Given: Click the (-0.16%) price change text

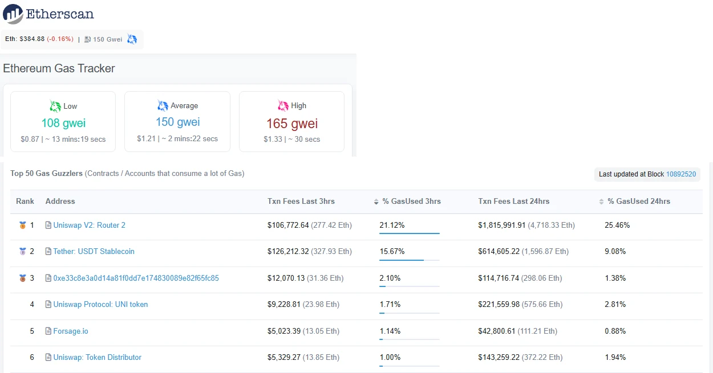Looking at the screenshot, I should click(x=60, y=39).
